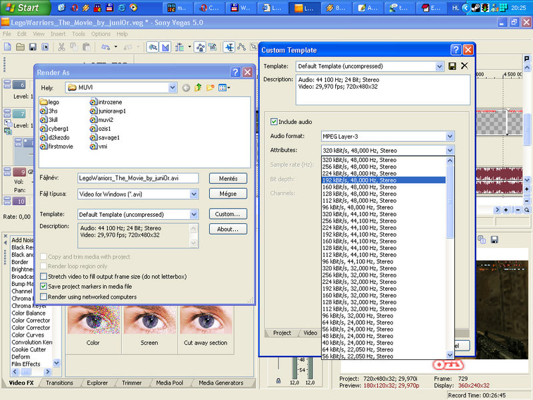The width and height of the screenshot is (533, 400).
Task: Open the File menu
Action: (7, 34)
